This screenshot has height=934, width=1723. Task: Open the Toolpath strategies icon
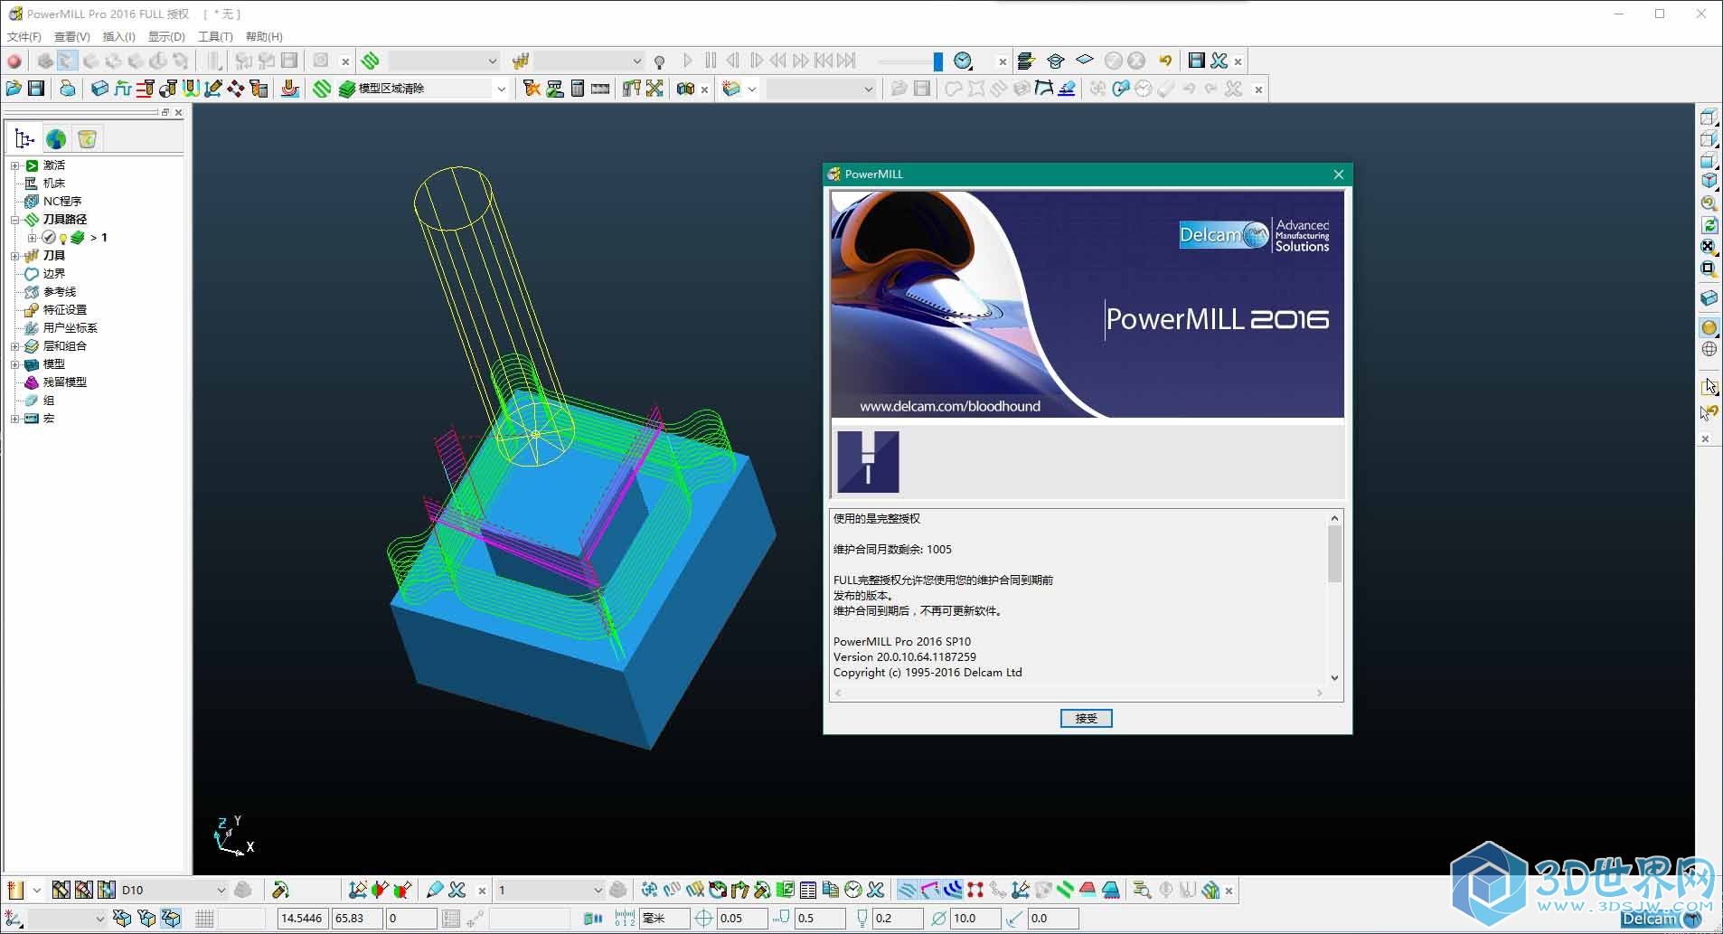pyautogui.click(x=323, y=89)
